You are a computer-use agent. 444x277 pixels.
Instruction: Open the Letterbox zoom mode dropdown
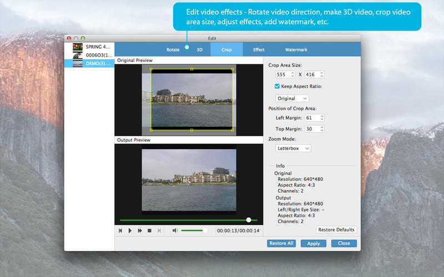tap(293, 148)
